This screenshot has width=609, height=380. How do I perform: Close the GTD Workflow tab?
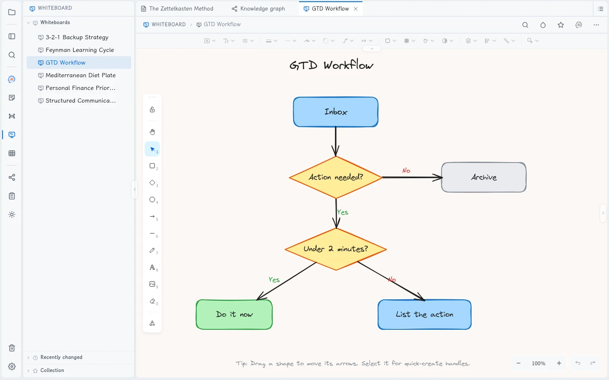(356, 9)
